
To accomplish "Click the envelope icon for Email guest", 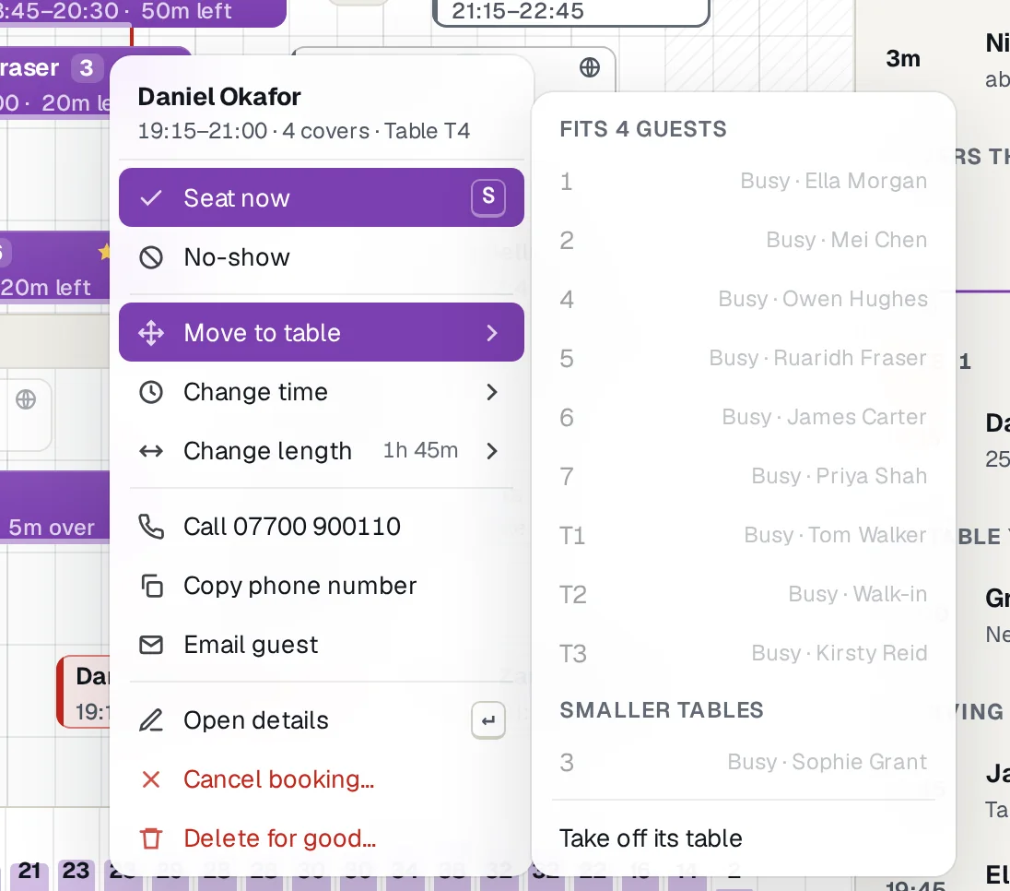I will coord(151,645).
